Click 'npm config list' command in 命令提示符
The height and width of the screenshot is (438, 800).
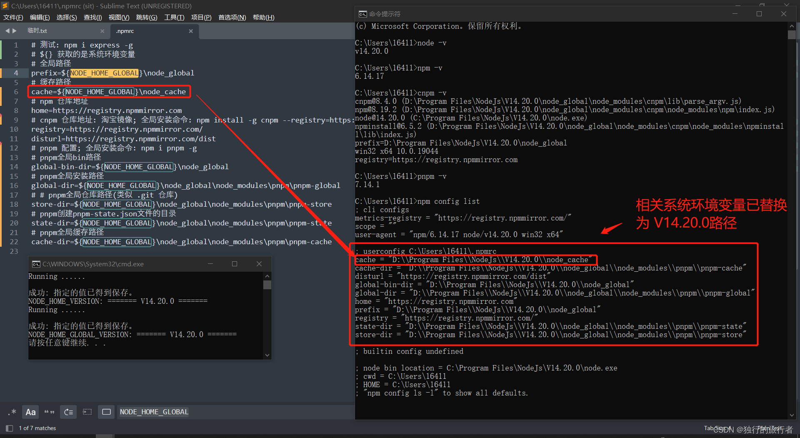tap(448, 201)
